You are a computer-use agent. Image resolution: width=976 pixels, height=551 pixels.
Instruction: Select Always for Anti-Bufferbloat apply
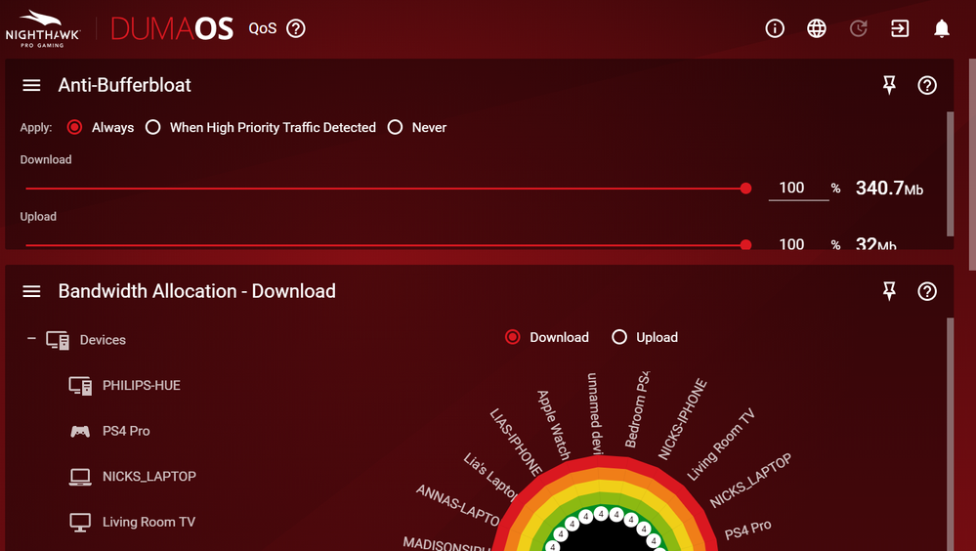click(x=74, y=128)
